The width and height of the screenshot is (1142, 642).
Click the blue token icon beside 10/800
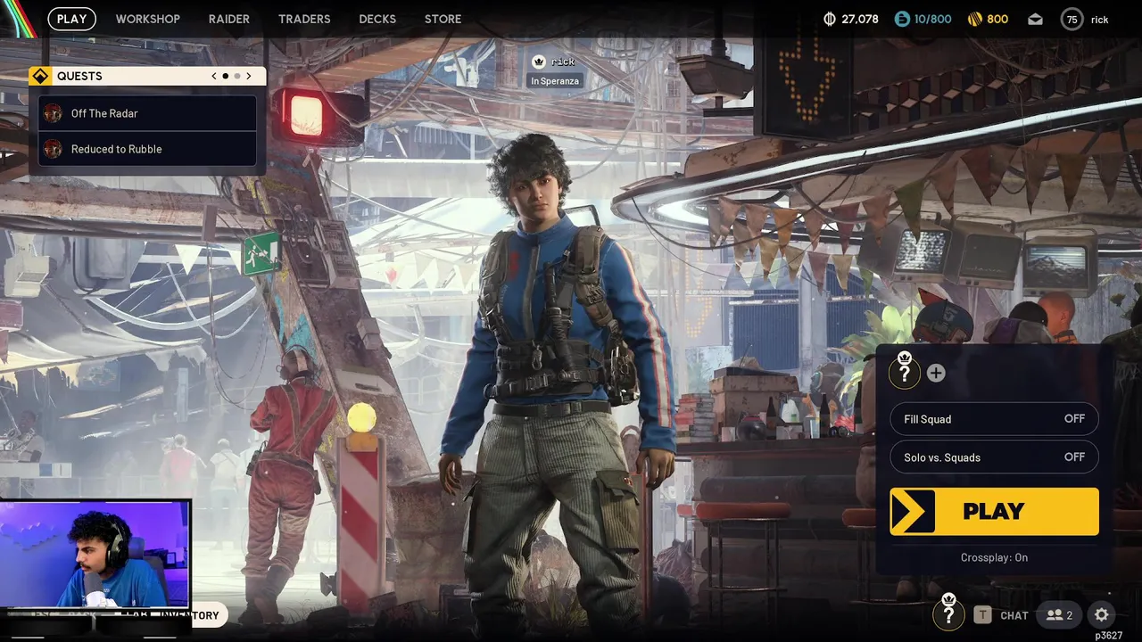[902, 19]
